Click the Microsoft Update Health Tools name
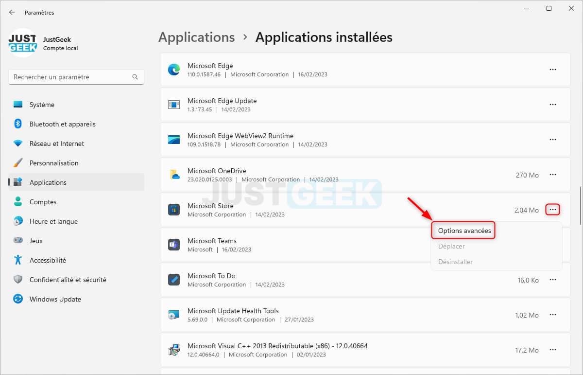Screen dimensions: 583x375 (x=233, y=311)
